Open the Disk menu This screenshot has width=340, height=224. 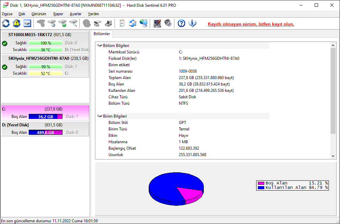(22, 14)
